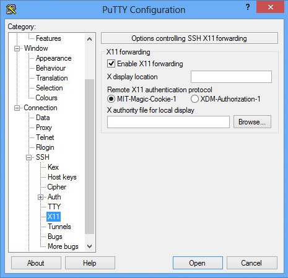Collapse the Window tree node
Image resolution: width=288 pixels, height=278 pixels.
pyautogui.click(x=17, y=49)
